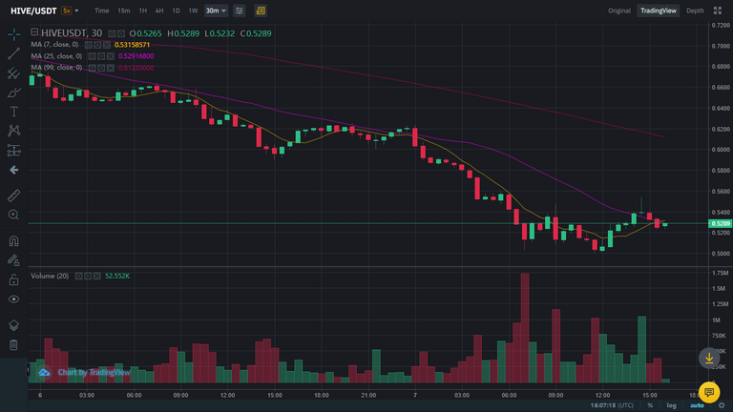Select the crosshair cursor tool
The height and width of the screenshot is (412, 733).
13,34
